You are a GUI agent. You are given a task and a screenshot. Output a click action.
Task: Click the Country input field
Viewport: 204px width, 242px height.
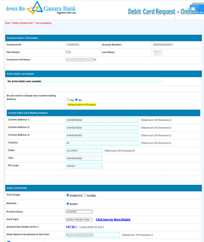[103, 143]
